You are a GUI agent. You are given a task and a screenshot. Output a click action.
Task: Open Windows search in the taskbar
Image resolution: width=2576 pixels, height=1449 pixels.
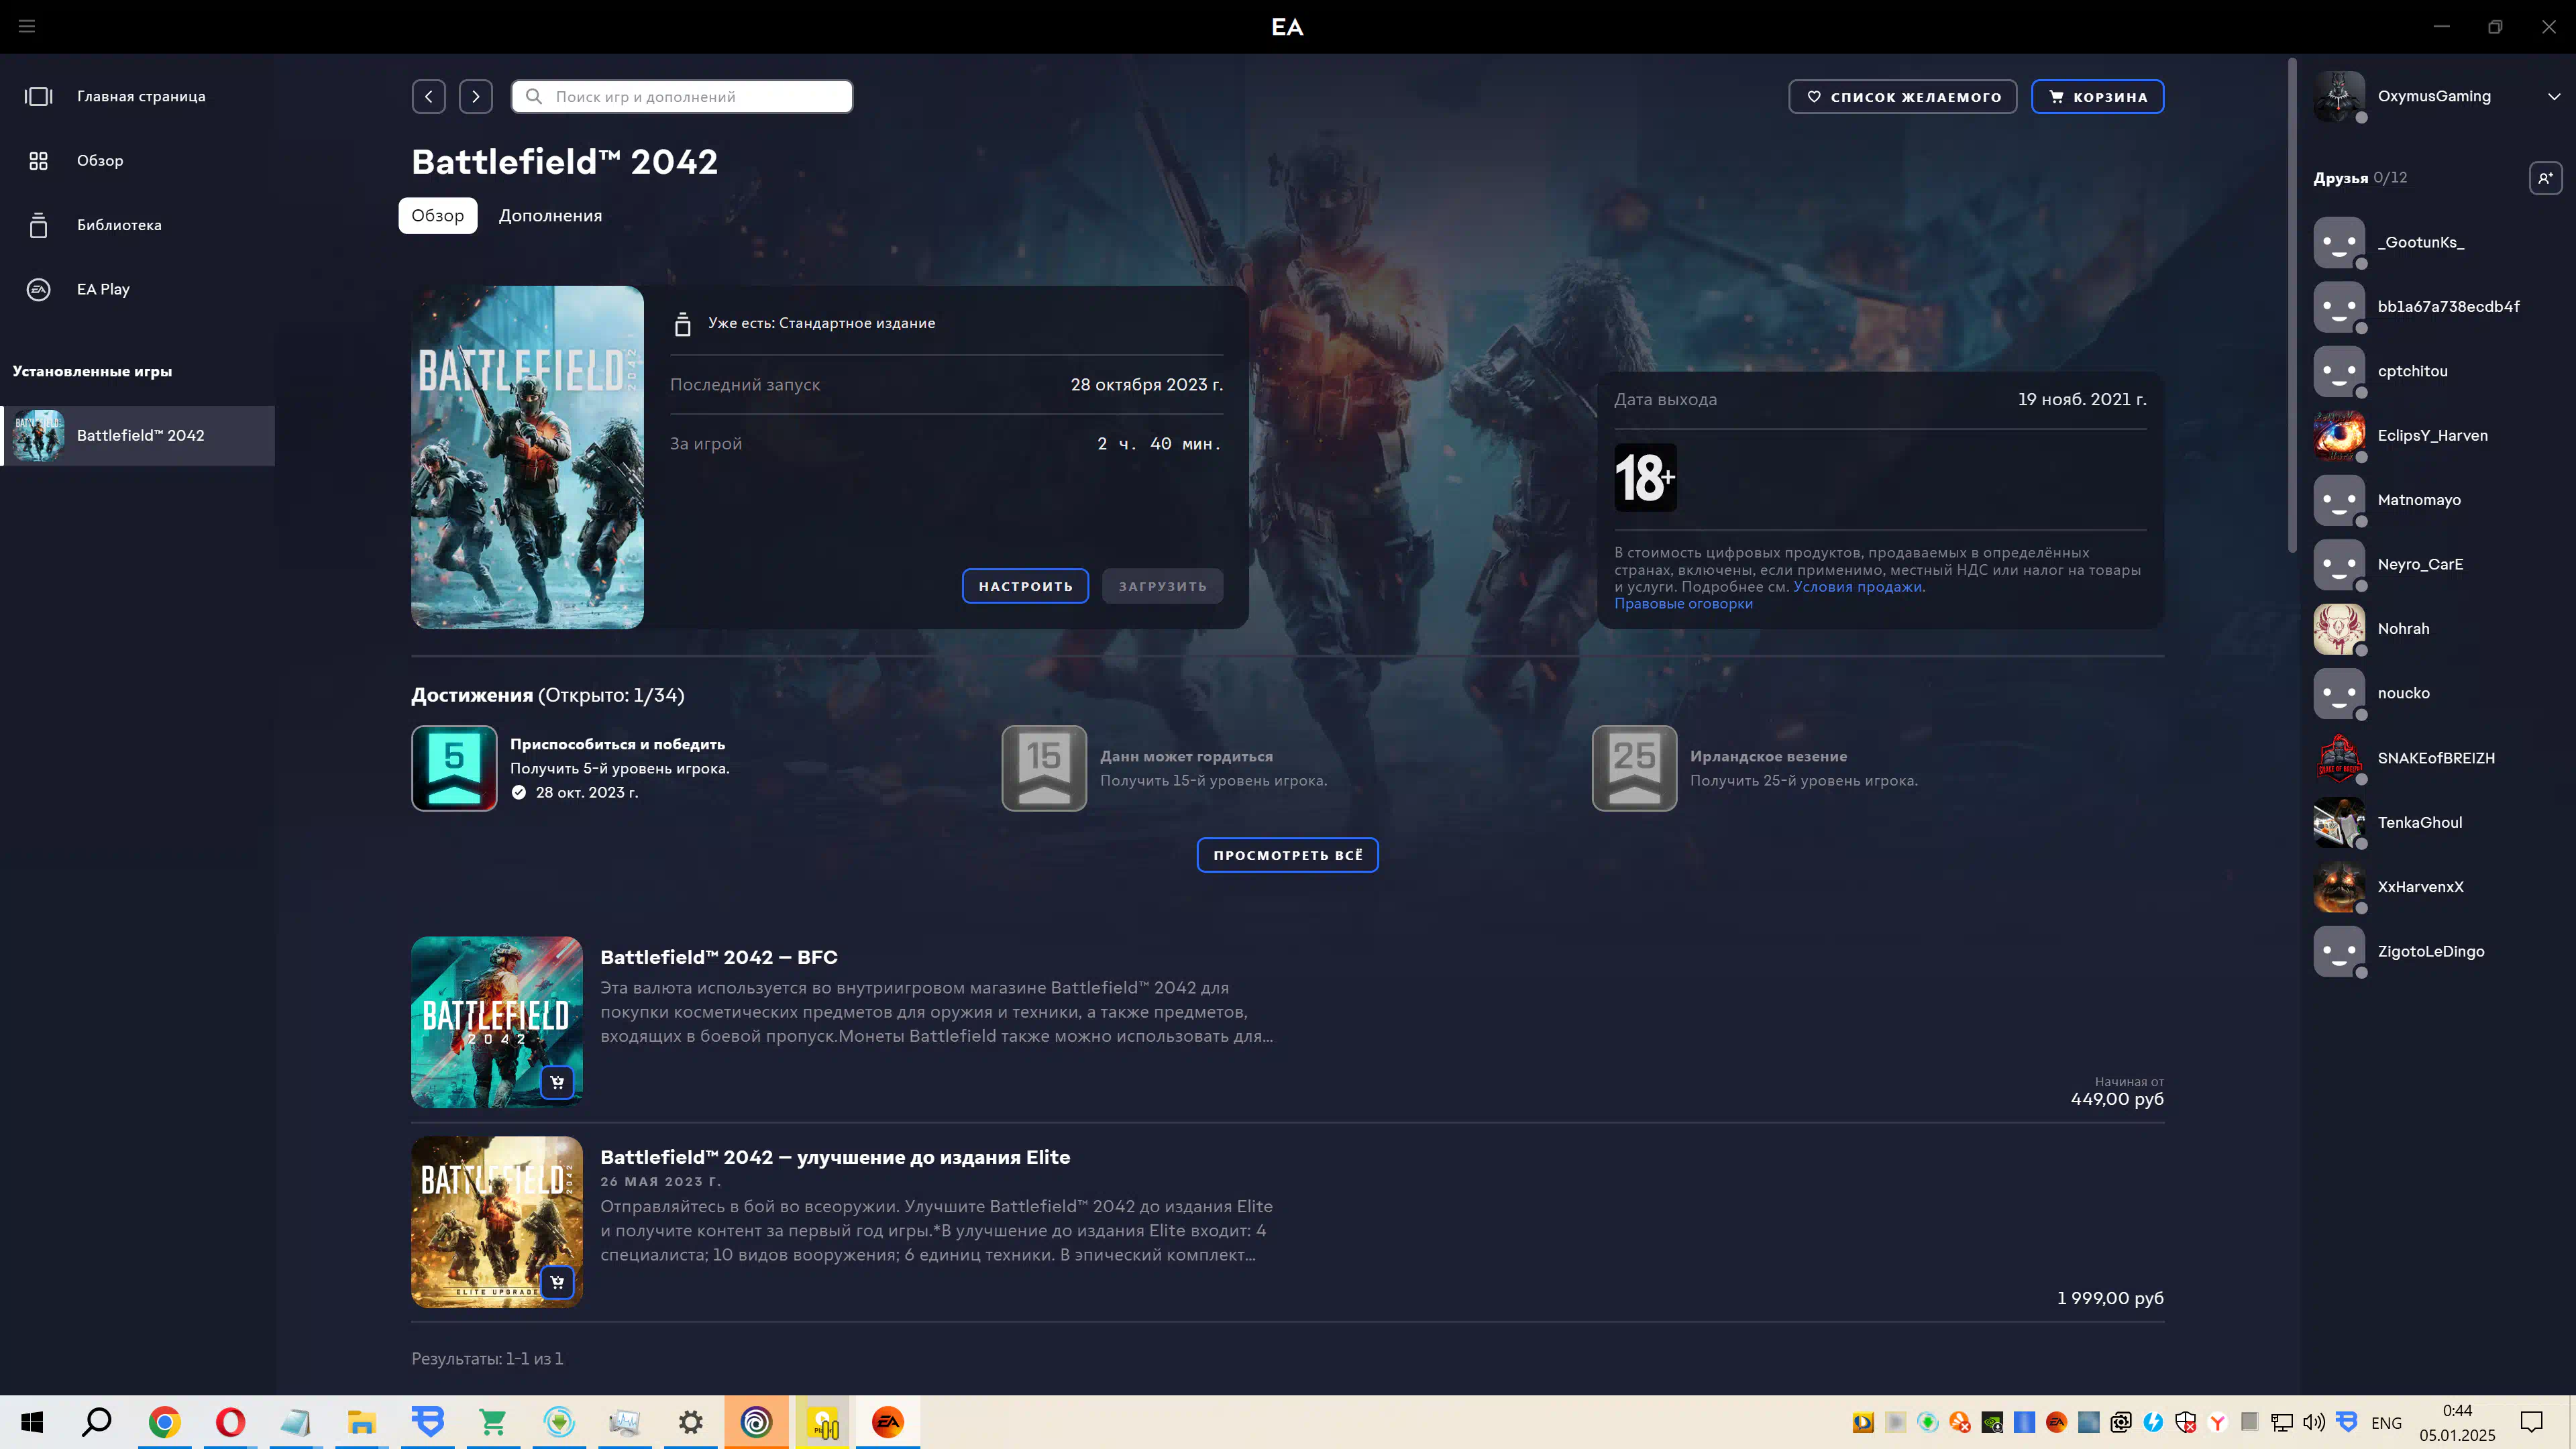tap(97, 1422)
